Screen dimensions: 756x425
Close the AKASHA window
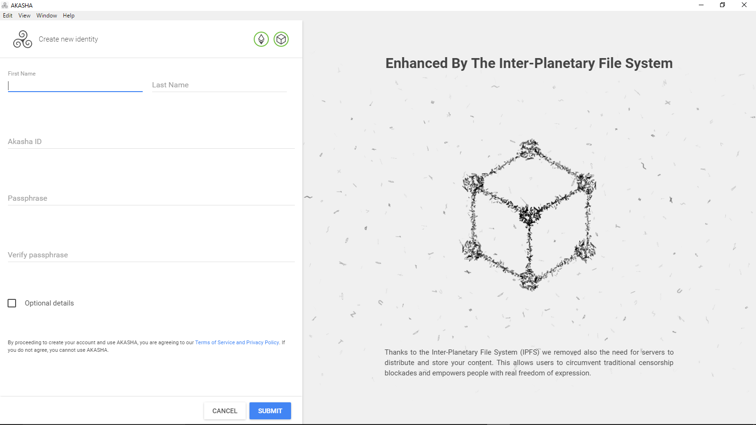point(744,5)
